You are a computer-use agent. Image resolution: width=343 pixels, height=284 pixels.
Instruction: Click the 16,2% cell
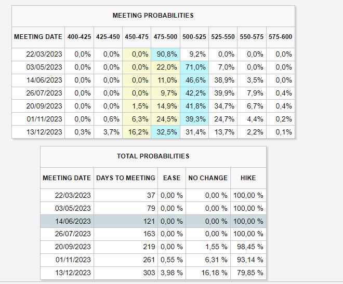137,132
